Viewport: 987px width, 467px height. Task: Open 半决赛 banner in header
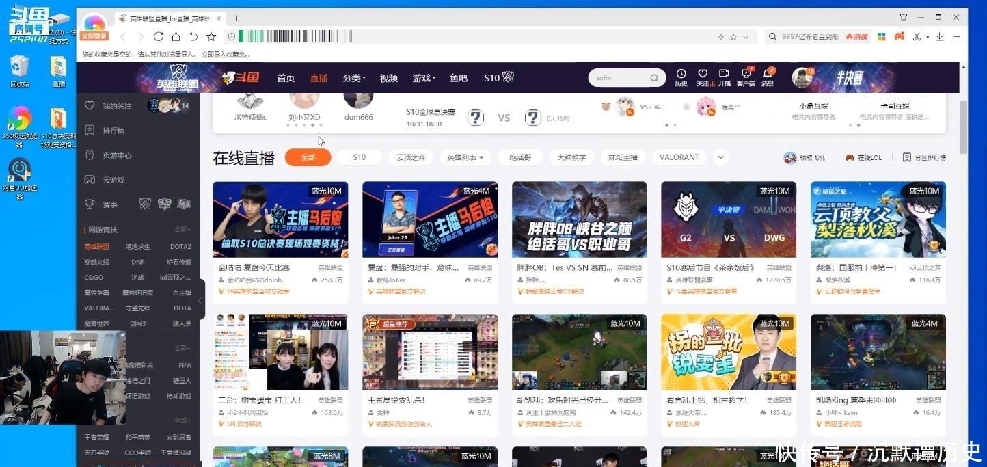click(850, 77)
